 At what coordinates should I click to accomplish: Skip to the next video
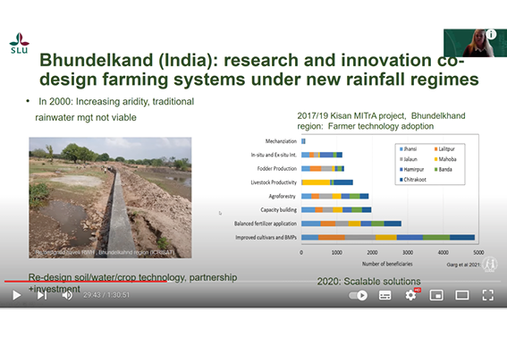pos(42,295)
